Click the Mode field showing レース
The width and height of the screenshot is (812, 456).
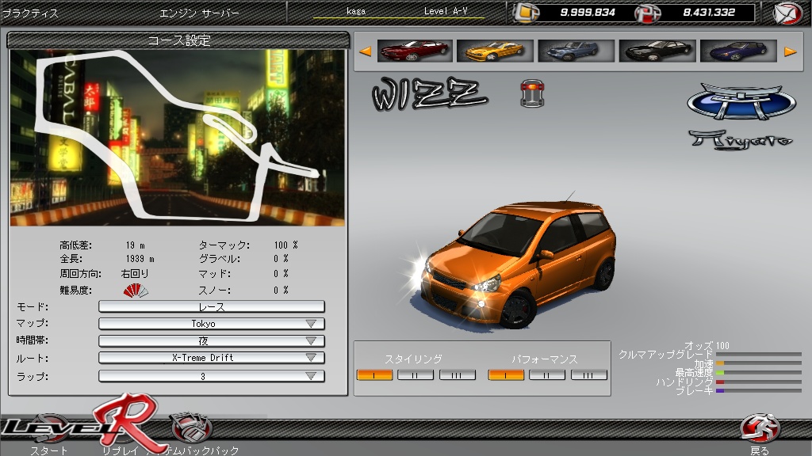[x=212, y=306]
